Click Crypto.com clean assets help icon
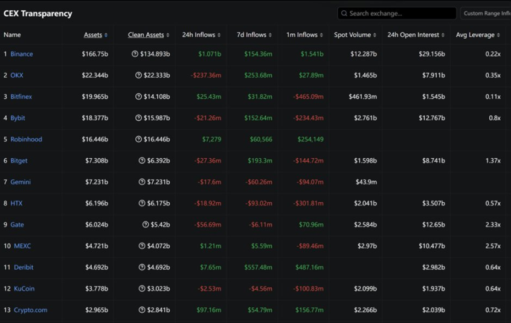 click(x=142, y=310)
